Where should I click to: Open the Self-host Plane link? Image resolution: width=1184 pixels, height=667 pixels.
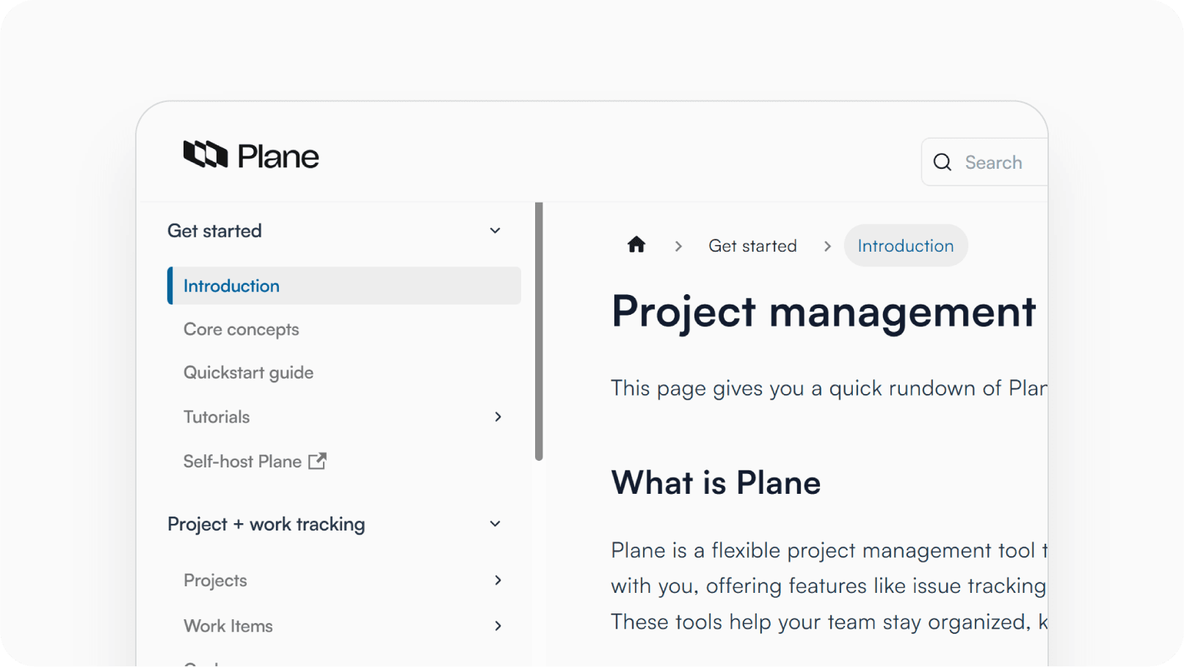pyautogui.click(x=242, y=462)
